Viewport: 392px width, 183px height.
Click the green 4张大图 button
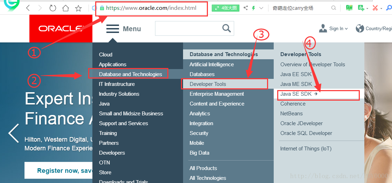(x=225, y=8)
